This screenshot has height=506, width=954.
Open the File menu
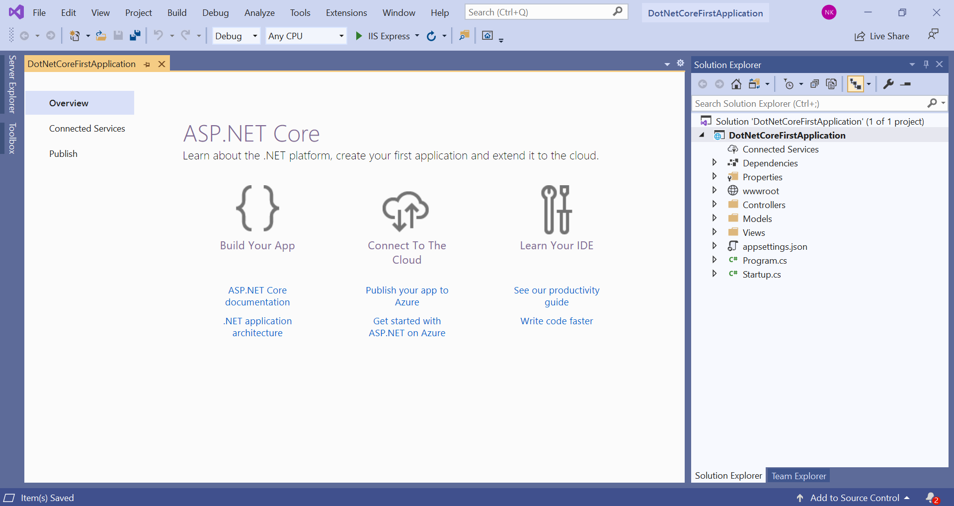(x=39, y=12)
